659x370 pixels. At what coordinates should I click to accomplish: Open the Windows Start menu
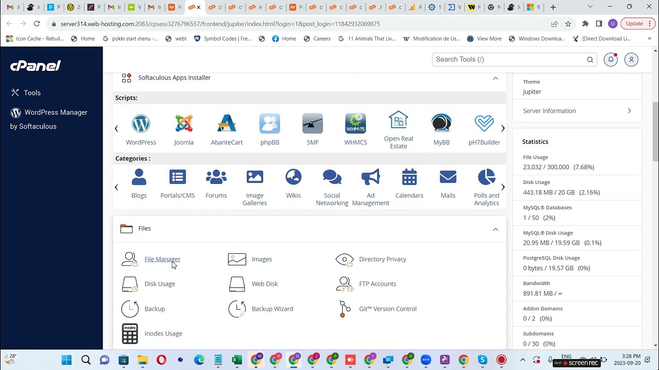pos(66,360)
